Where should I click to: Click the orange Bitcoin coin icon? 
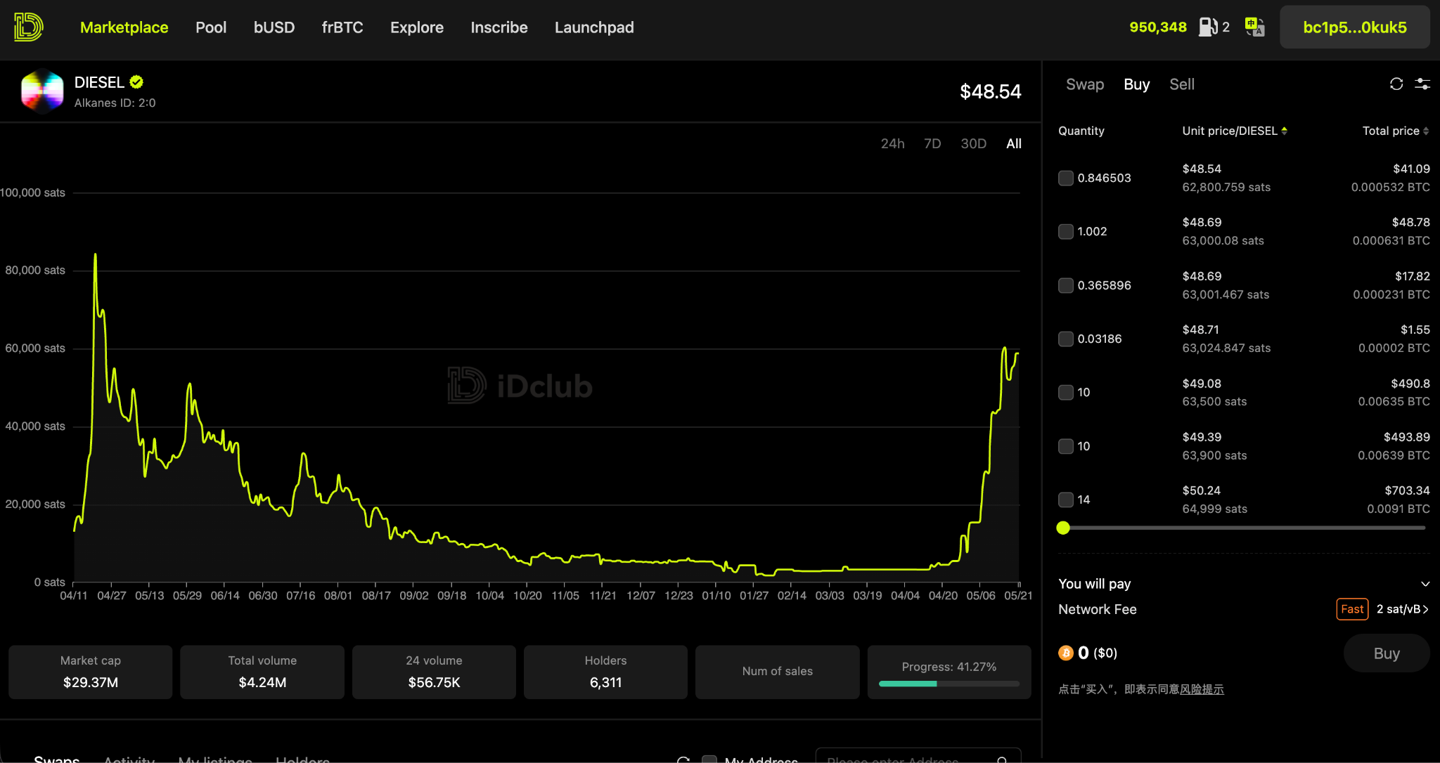[1066, 653]
